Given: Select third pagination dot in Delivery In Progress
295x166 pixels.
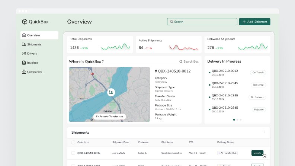Looking at the screenshot, I should (x=241, y=119).
